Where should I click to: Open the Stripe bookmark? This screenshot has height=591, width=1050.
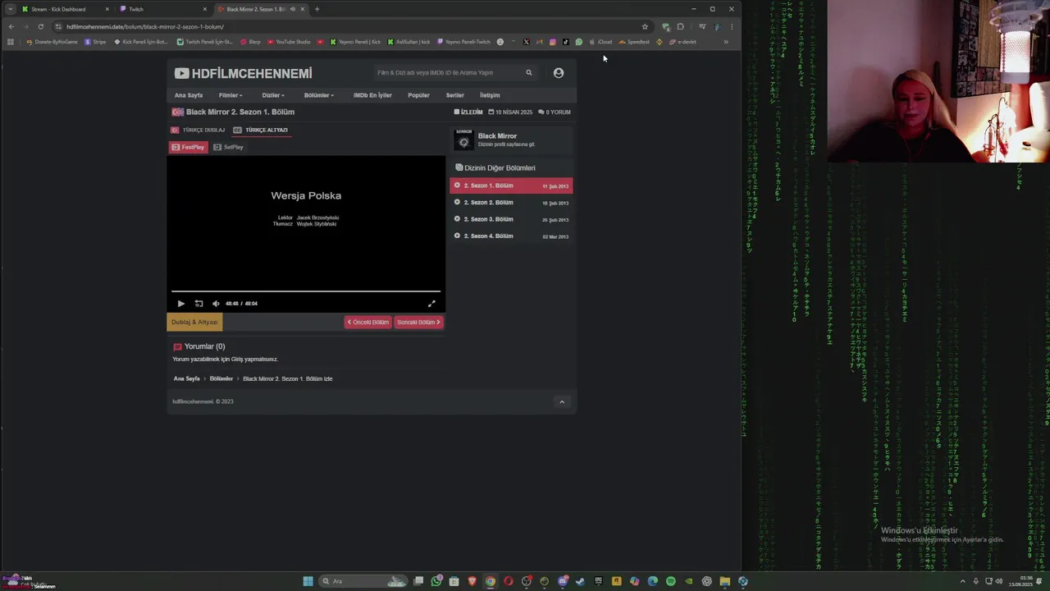[x=96, y=42]
